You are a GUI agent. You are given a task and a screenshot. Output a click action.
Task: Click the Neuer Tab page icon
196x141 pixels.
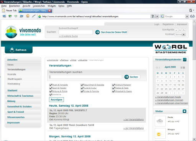(3, 10)
